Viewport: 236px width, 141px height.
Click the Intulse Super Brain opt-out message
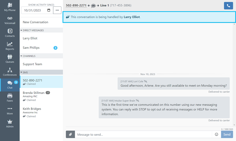[164, 107]
